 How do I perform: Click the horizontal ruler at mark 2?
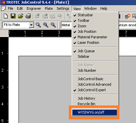(42, 33)
